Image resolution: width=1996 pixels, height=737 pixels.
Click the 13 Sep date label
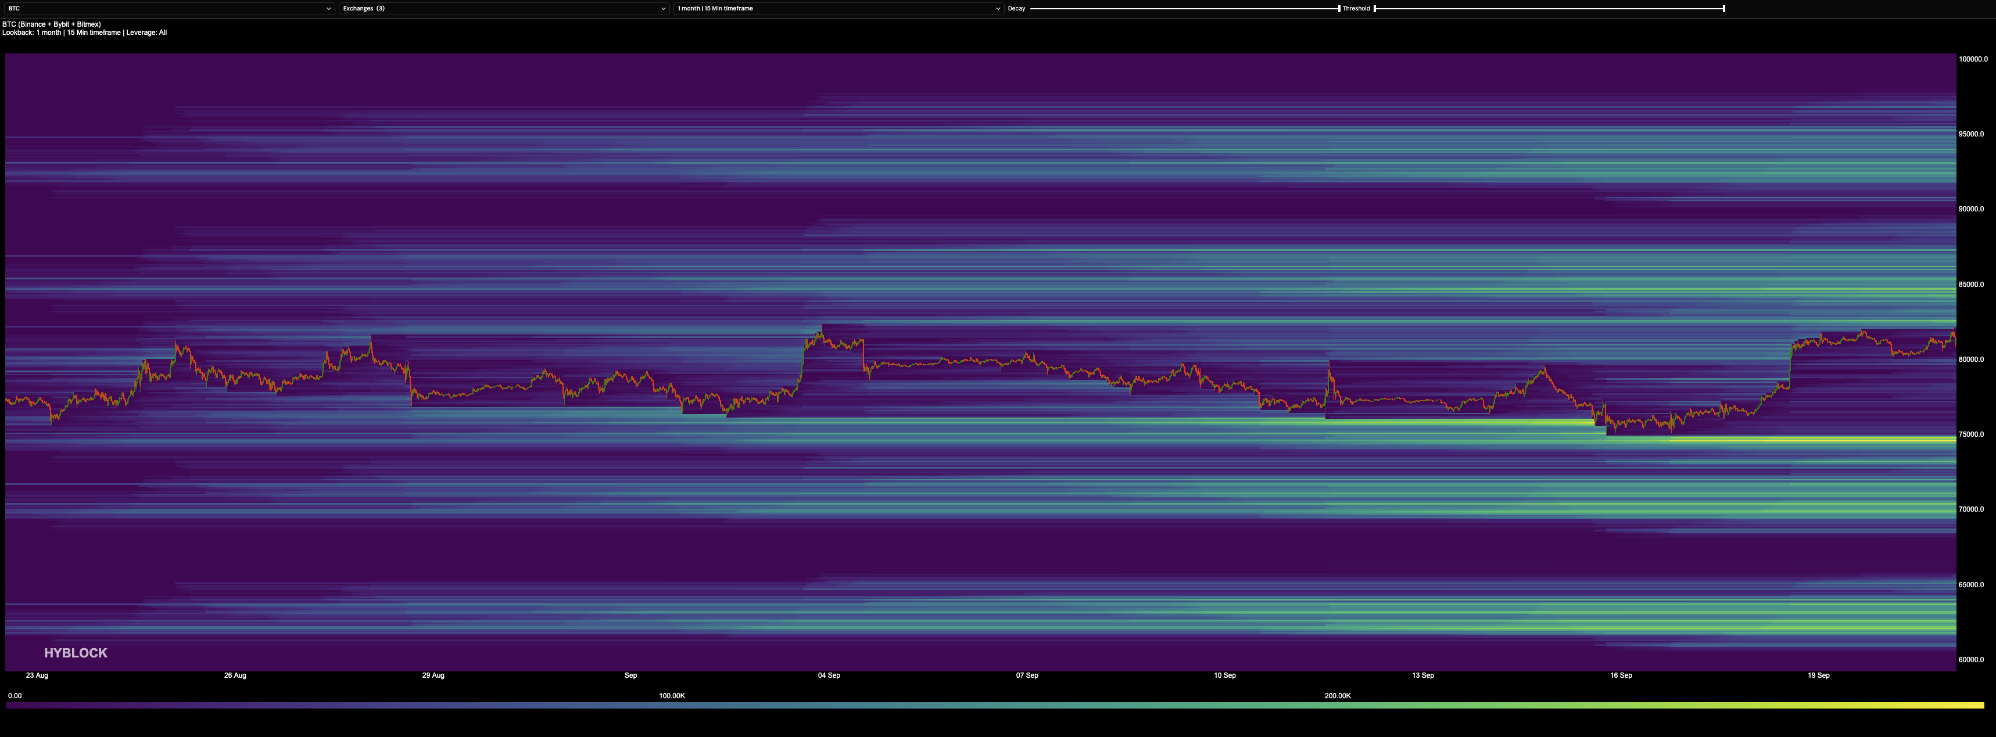[x=1424, y=675]
